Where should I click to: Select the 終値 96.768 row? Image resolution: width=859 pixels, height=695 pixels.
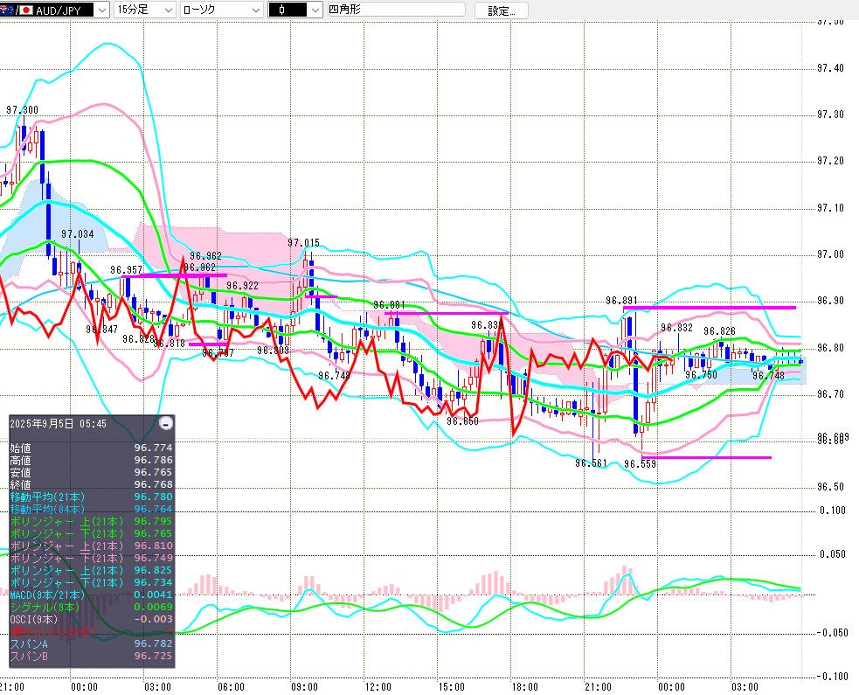click(x=92, y=484)
